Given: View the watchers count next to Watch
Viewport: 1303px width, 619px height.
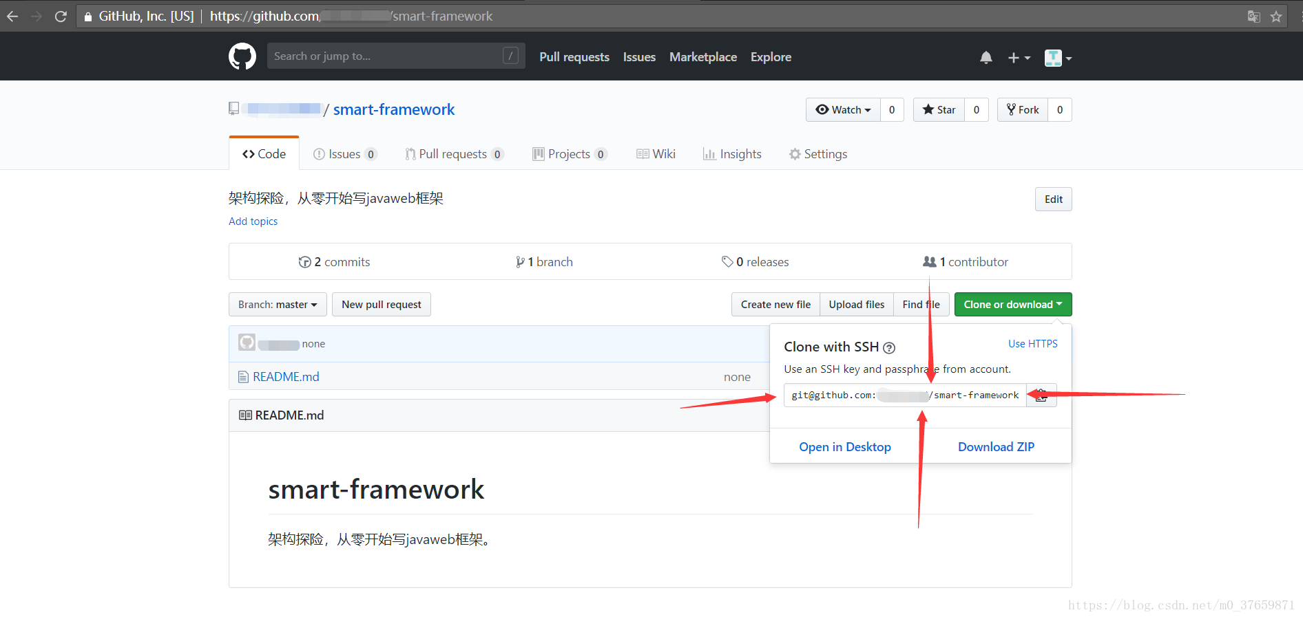Looking at the screenshot, I should [892, 110].
